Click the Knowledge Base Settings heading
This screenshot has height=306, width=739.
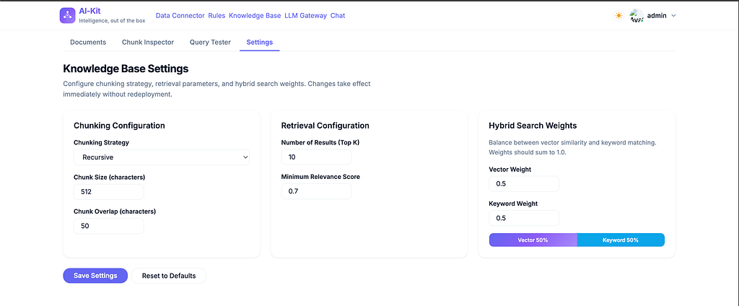126,69
